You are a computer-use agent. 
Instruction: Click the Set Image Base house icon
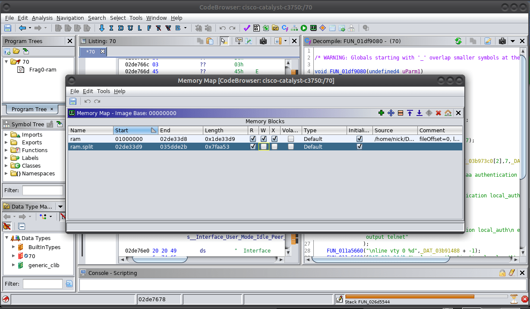448,113
